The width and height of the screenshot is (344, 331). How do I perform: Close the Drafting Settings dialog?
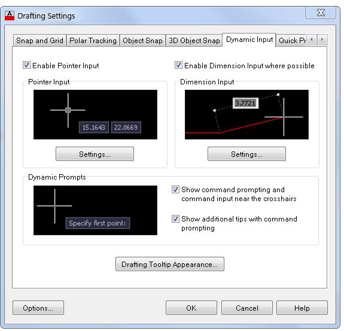[x=321, y=13]
